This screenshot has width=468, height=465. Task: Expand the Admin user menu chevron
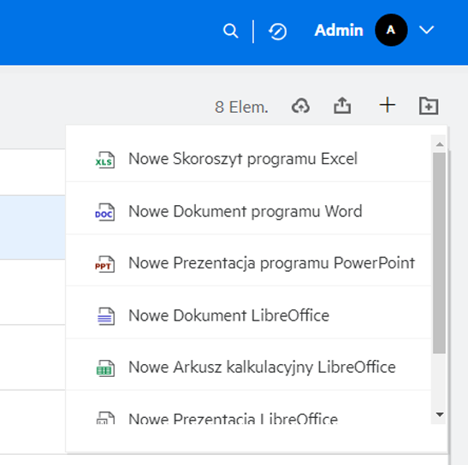coord(426,30)
